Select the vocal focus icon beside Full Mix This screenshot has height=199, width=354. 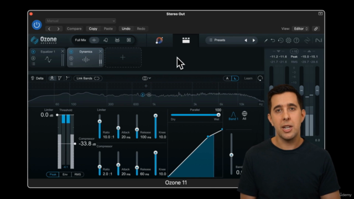pyautogui.click(x=106, y=40)
